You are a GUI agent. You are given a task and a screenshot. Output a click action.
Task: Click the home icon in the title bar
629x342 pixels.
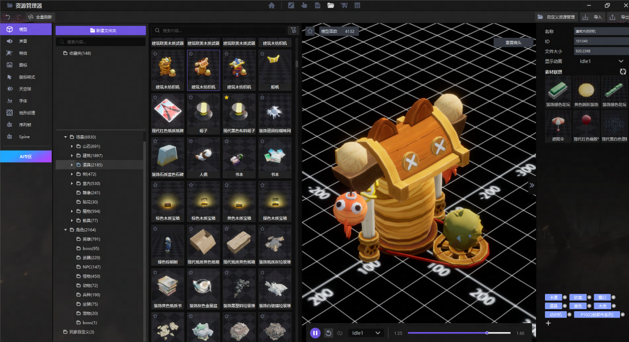point(271,5)
